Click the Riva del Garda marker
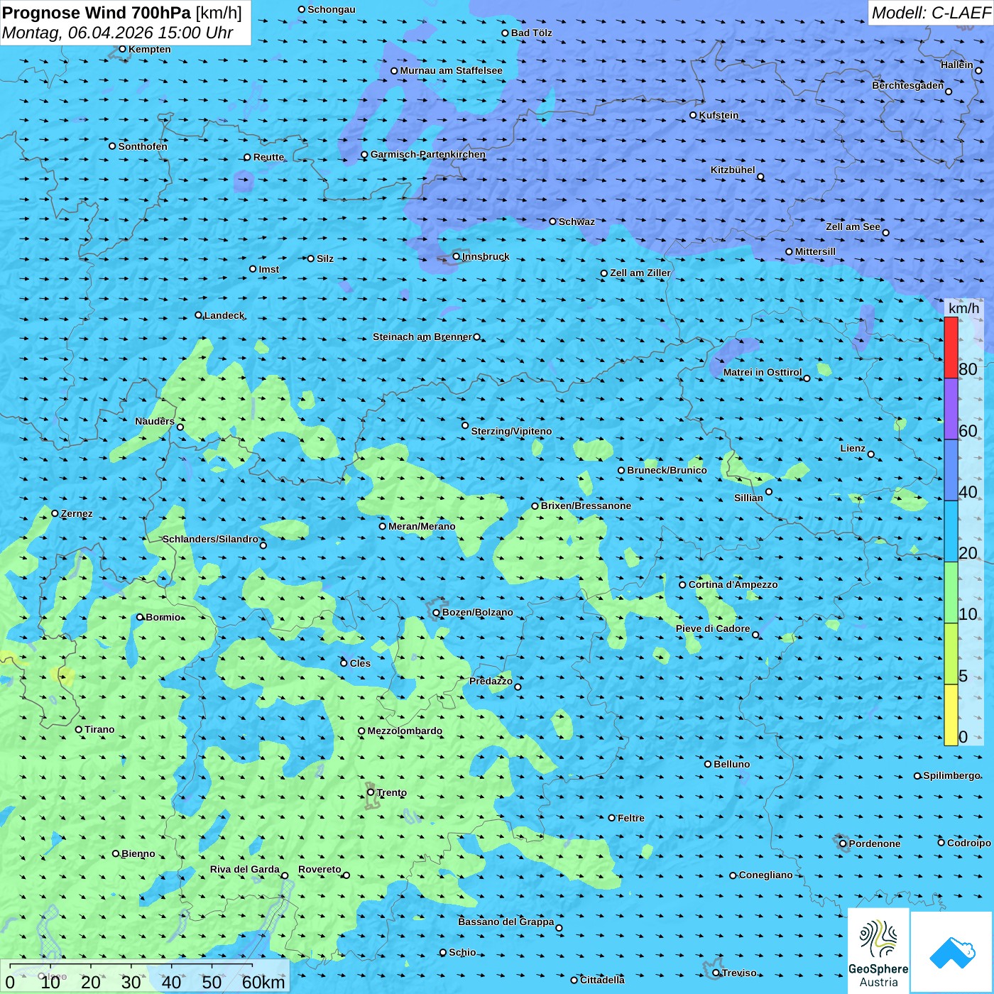The height and width of the screenshot is (994, 994). pyautogui.click(x=285, y=875)
